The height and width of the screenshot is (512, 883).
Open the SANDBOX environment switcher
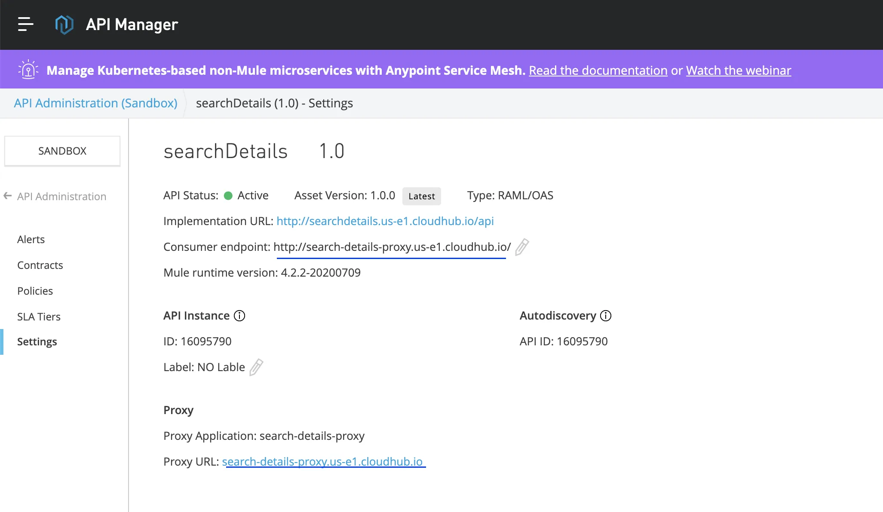(62, 151)
